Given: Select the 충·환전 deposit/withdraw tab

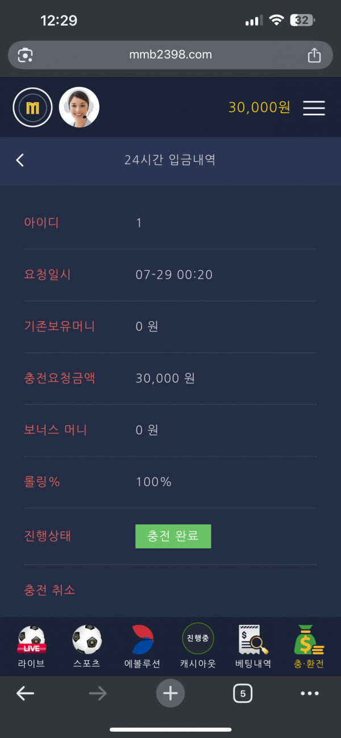Looking at the screenshot, I should 309,646.
